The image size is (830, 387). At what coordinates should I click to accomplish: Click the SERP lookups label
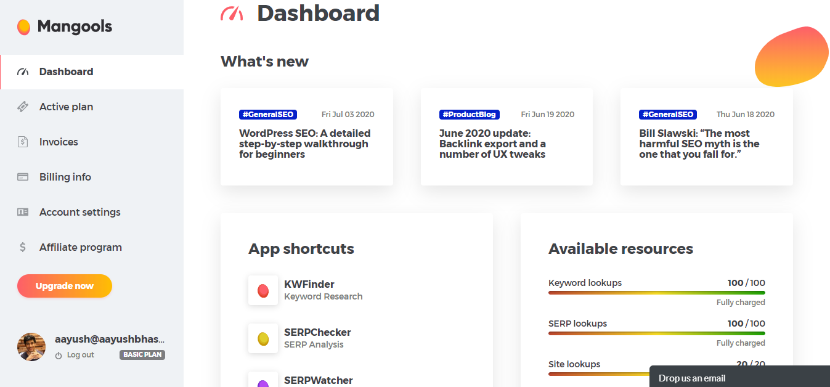point(577,324)
